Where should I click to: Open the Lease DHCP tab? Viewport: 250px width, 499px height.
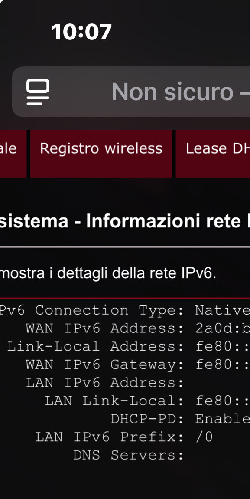point(213,154)
